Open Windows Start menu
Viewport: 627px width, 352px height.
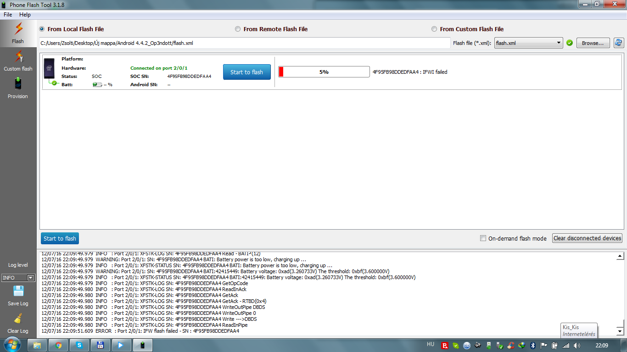click(12, 345)
